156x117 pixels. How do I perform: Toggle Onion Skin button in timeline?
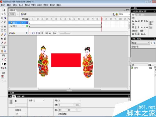click(32, 33)
